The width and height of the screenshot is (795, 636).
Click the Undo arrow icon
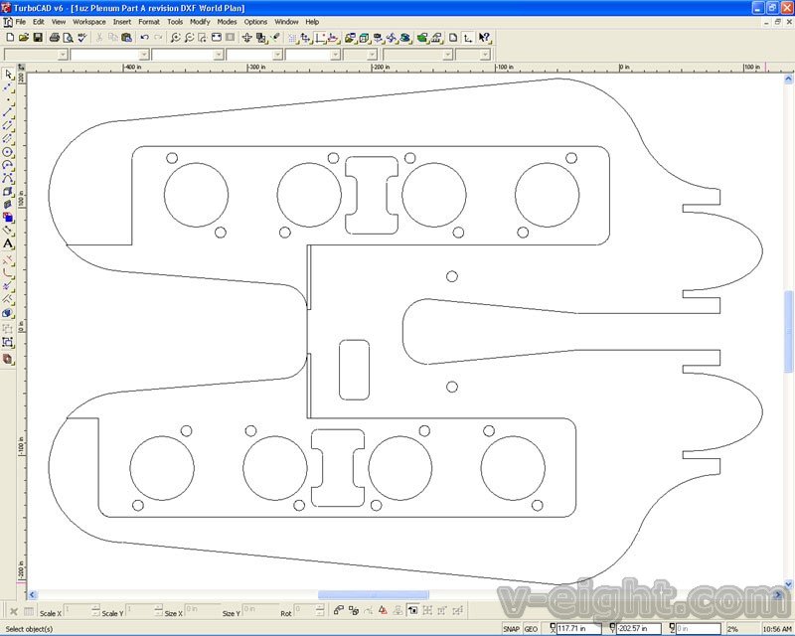click(x=144, y=38)
